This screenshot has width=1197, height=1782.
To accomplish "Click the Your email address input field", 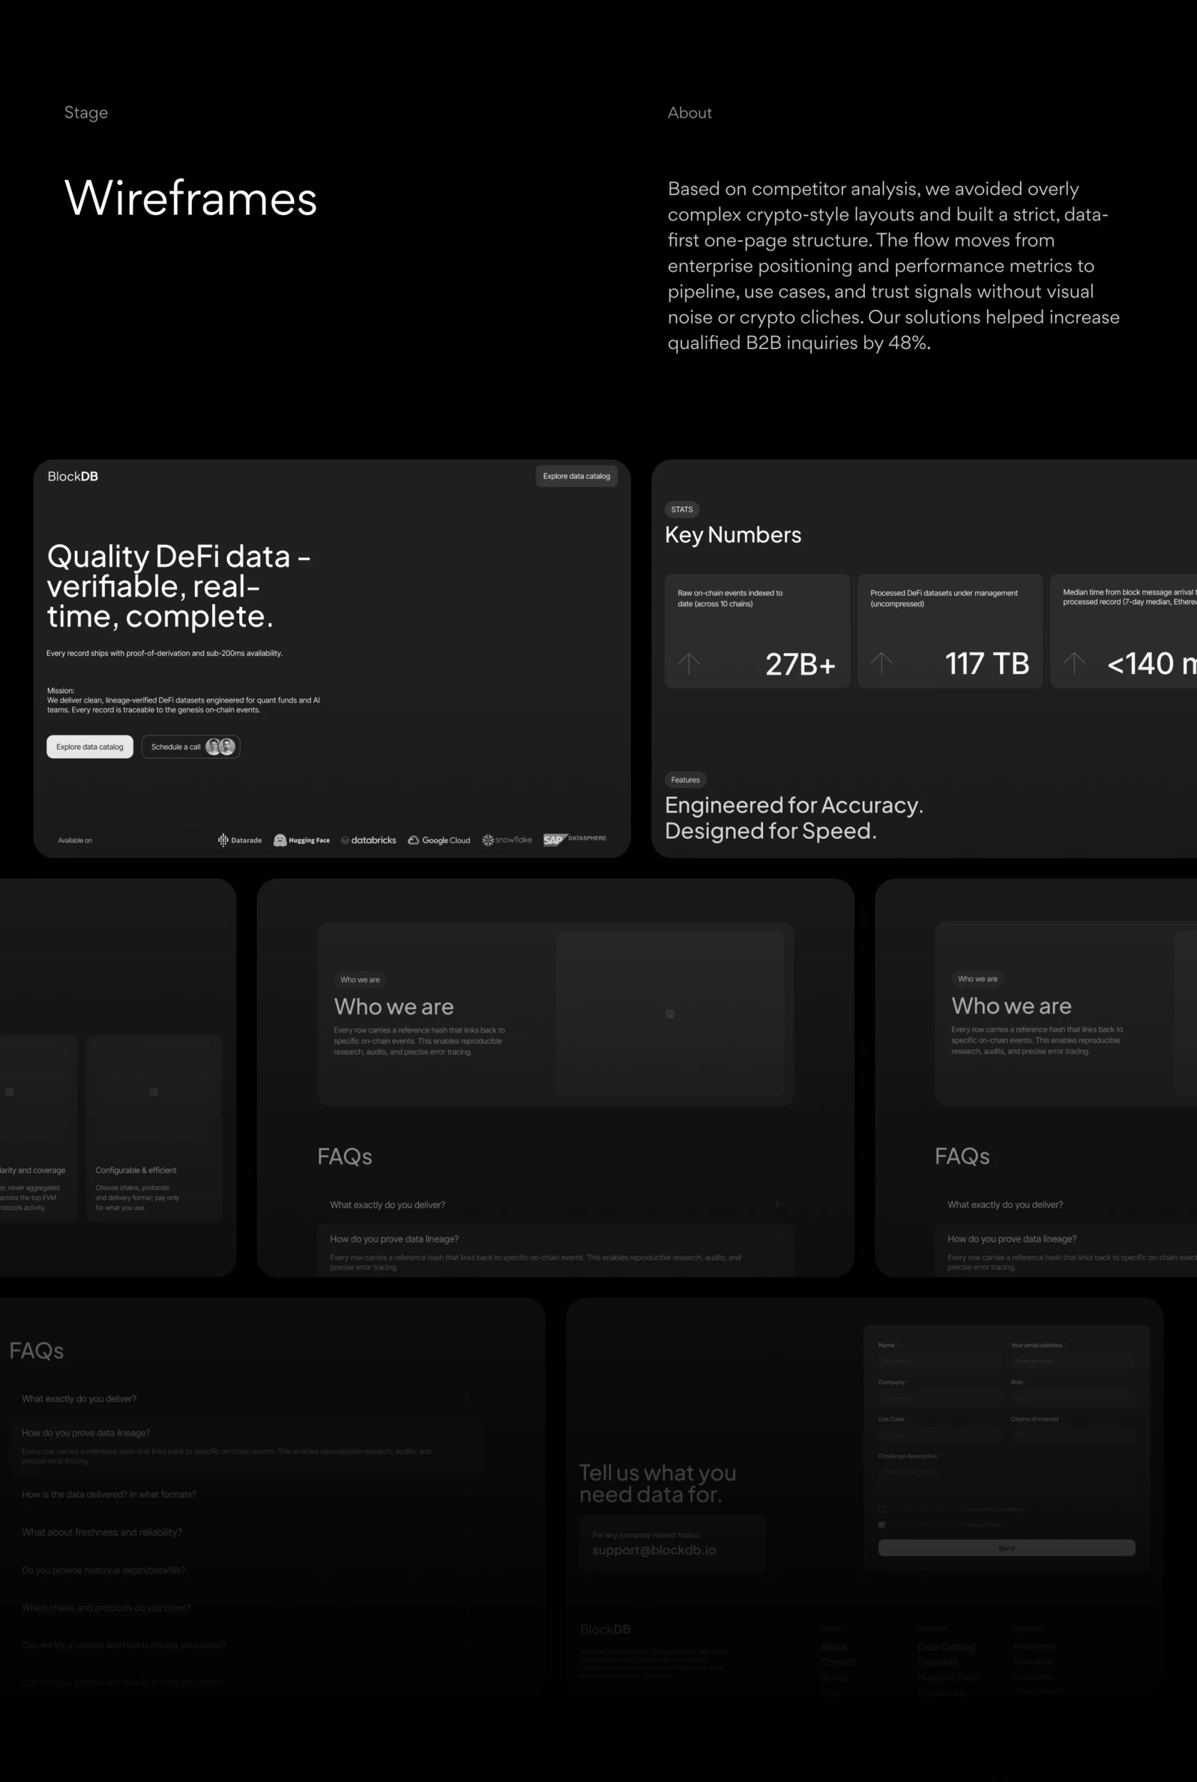I will (x=1074, y=1361).
